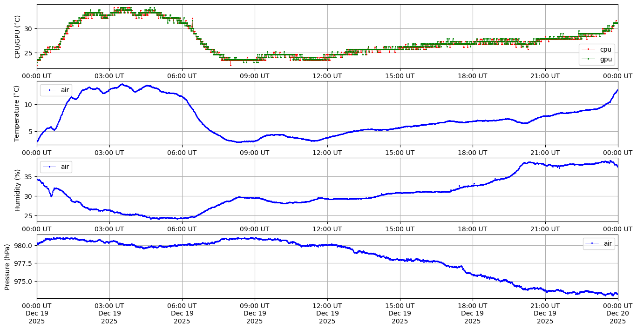Click 18:00 UT tick under Temperature chart
This screenshot has width=637, height=329.
point(472,153)
